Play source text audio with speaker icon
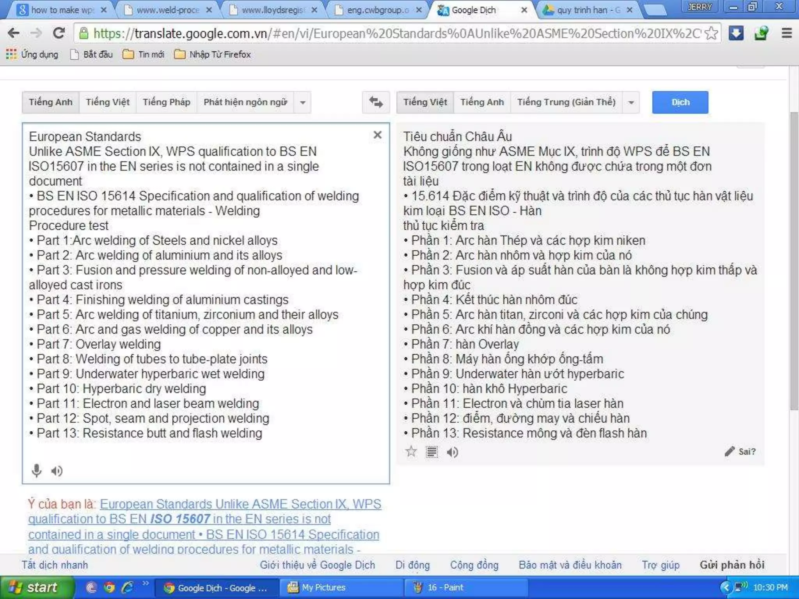 coord(57,471)
